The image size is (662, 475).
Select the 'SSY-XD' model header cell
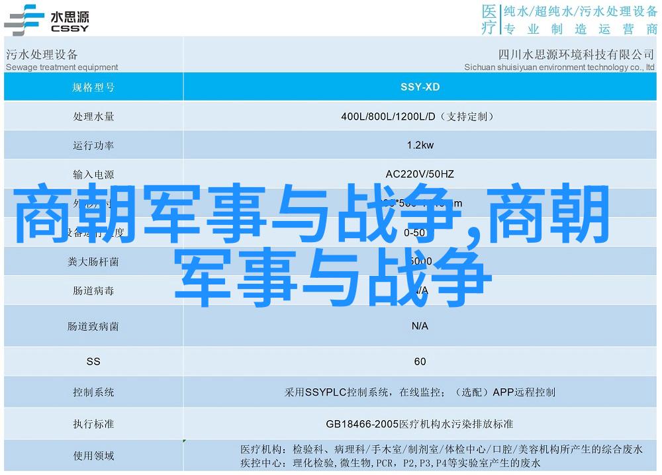click(420, 87)
